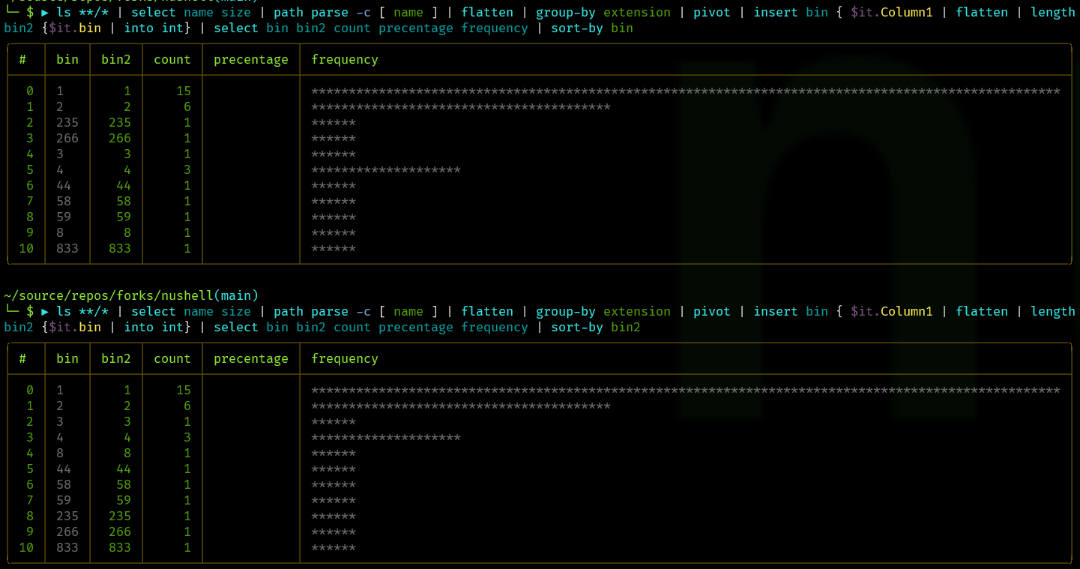Viewport: 1080px width, 569px height.
Task: Select the 'sort-by bin' command text
Action: tap(592, 28)
